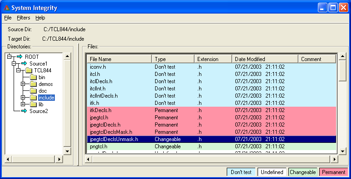Image resolution: width=351 pixels, height=179 pixels.
Task: Click the doc folder icon
Action: [33, 91]
